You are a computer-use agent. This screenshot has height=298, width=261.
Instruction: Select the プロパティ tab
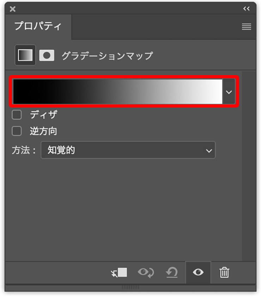38,26
